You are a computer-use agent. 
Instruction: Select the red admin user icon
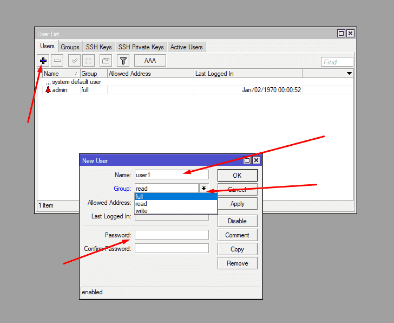click(48, 90)
